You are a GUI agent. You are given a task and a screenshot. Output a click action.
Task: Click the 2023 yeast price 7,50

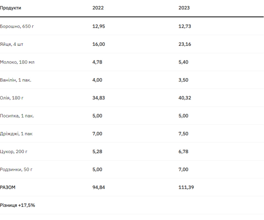click(x=184, y=134)
